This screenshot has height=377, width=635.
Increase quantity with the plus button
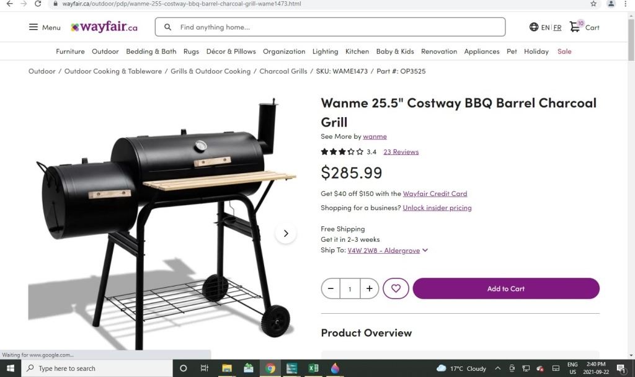370,288
